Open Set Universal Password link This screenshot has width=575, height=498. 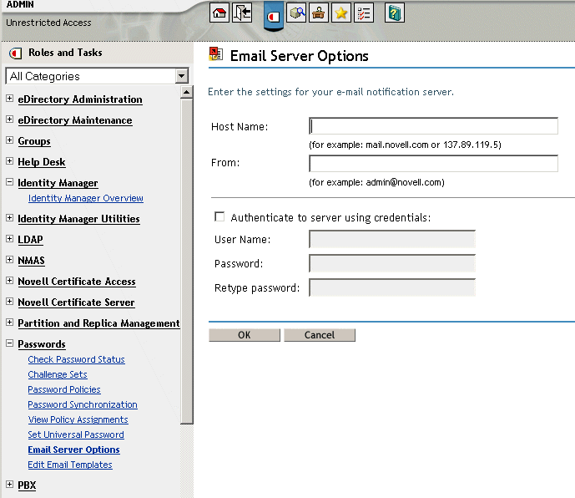click(76, 434)
